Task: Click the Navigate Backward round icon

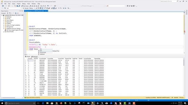Action: (3, 6)
